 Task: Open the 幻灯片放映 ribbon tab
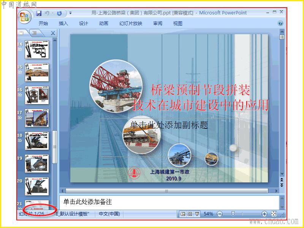point(131,24)
